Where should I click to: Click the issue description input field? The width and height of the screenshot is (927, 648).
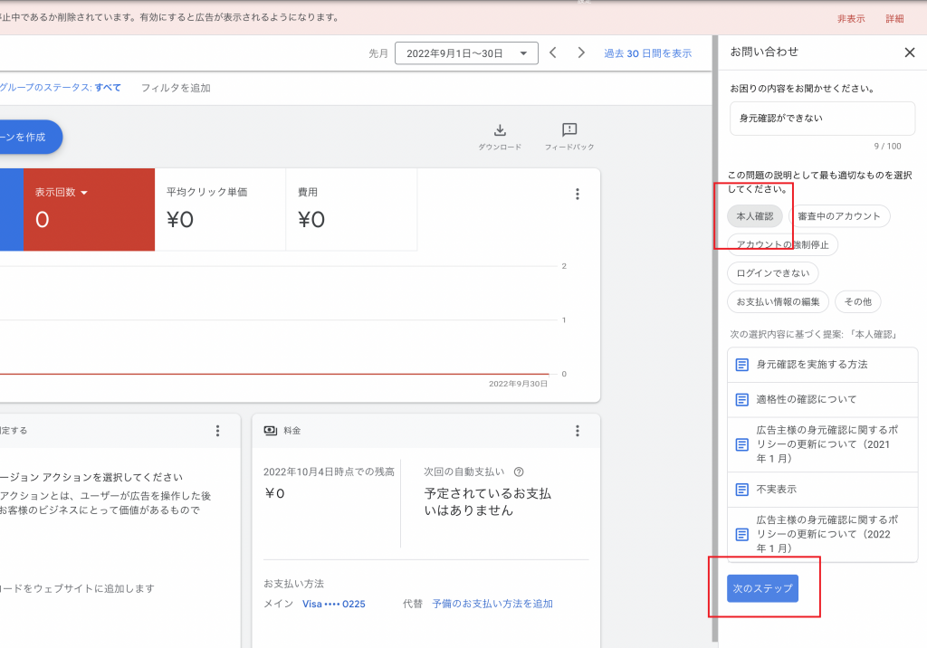(x=822, y=119)
